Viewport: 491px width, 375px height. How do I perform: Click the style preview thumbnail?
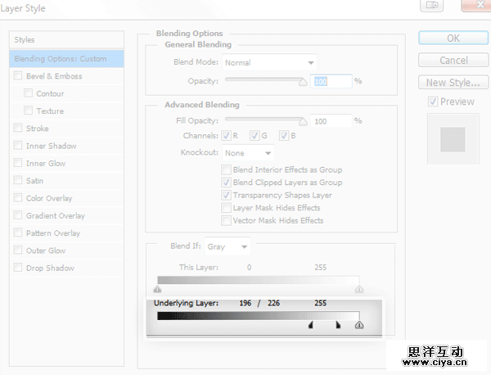point(453,139)
